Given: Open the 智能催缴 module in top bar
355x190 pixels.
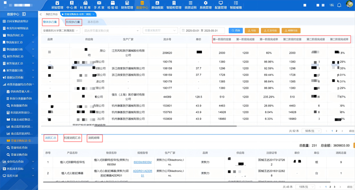Looking at the screenshot, I should point(236,5).
